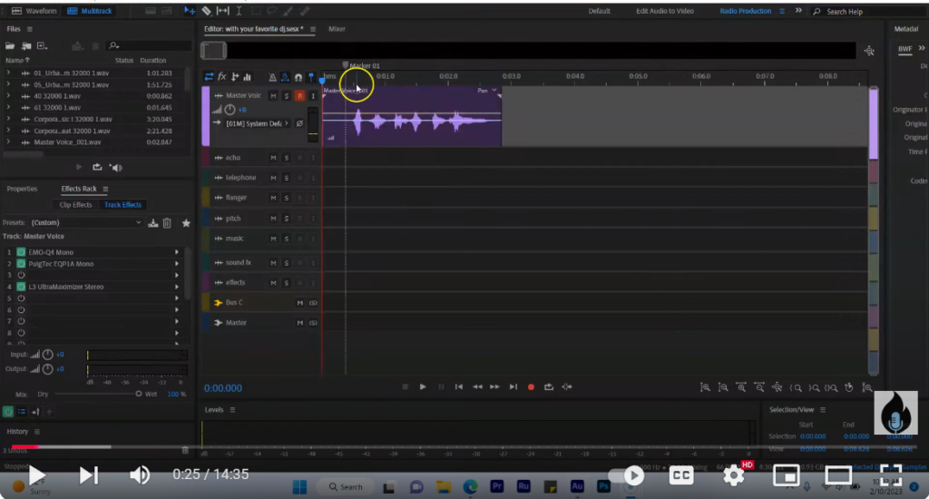Select Track Effects button
Screen dimensions: 929x499
[x=122, y=204]
